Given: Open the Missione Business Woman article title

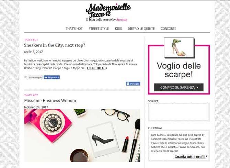Looking at the screenshot, I should coord(50,101).
